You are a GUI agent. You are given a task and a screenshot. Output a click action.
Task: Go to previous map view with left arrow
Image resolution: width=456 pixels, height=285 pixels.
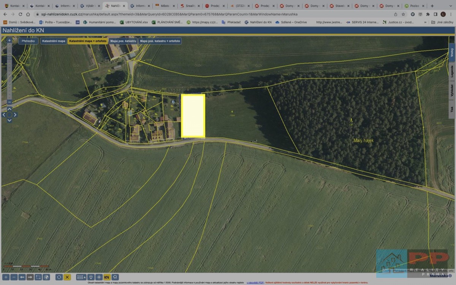22,277
